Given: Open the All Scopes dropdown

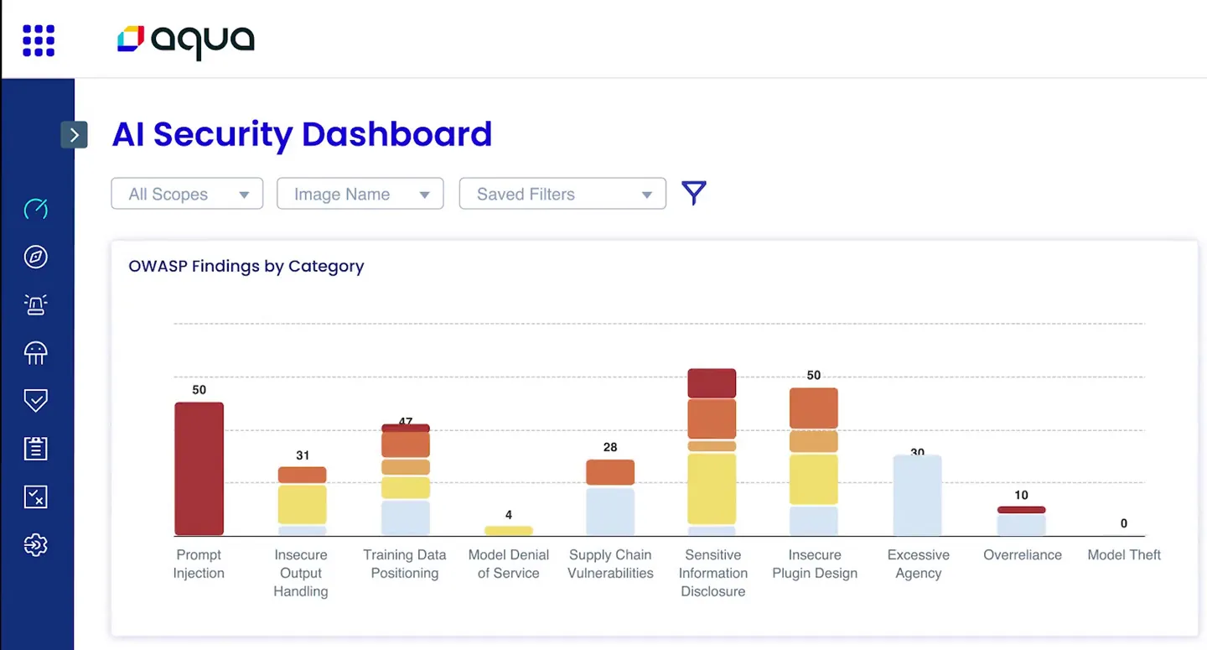Looking at the screenshot, I should (187, 194).
